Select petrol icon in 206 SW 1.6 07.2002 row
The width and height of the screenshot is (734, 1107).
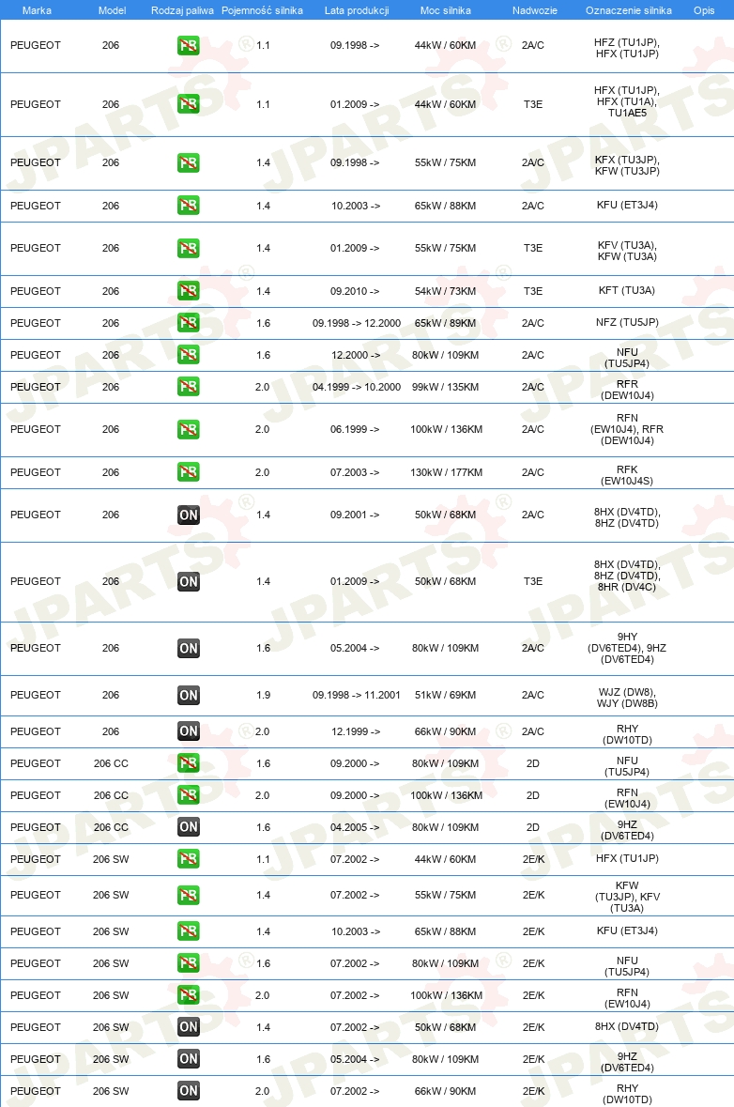[x=189, y=963]
